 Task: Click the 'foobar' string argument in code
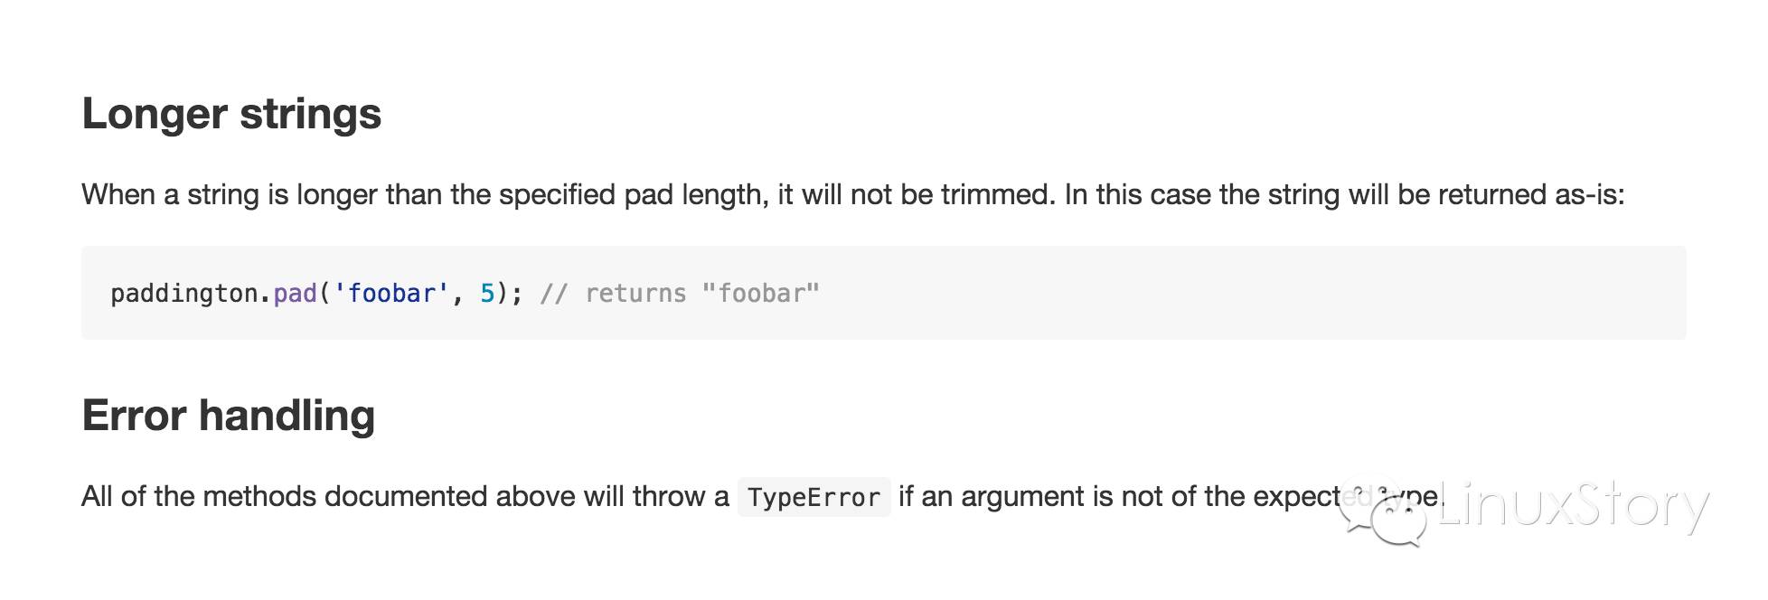coord(391,294)
